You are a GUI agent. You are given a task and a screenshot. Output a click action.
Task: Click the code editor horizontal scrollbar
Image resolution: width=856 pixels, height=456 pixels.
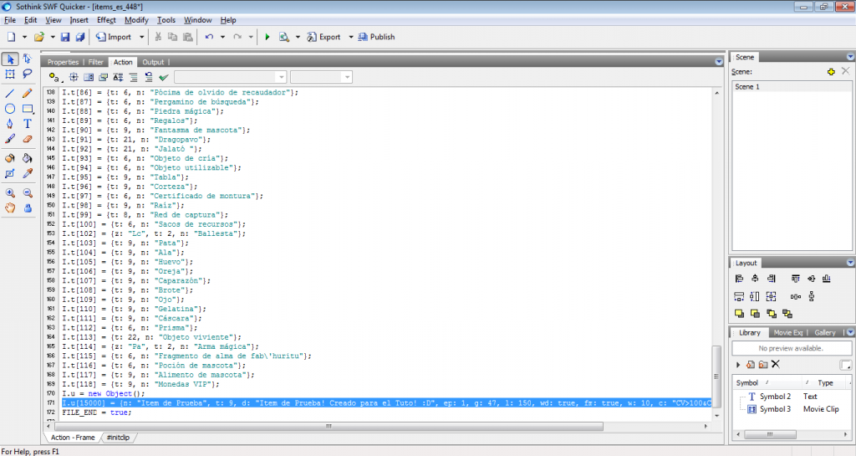point(329,426)
